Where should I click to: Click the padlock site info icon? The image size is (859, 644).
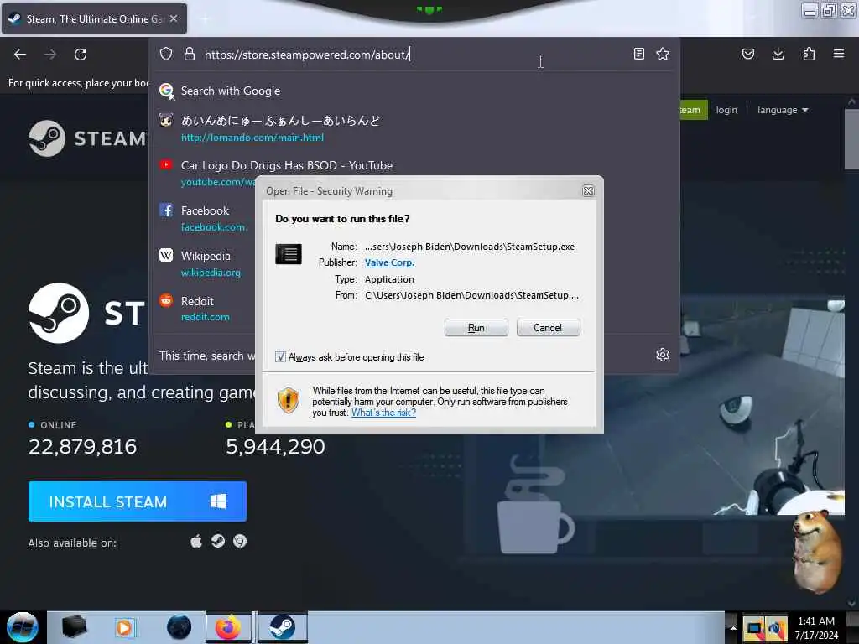click(x=190, y=54)
